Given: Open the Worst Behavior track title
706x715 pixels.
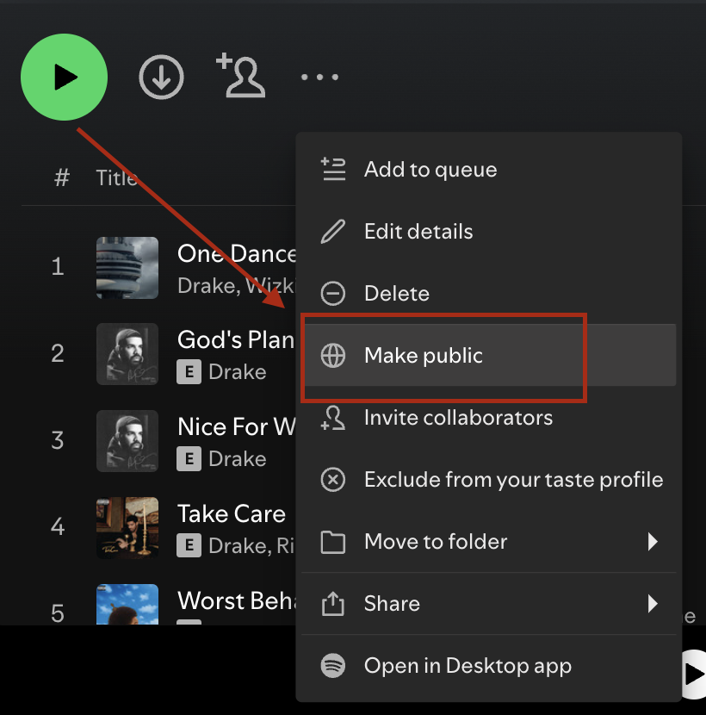Looking at the screenshot, I should pos(237,600).
